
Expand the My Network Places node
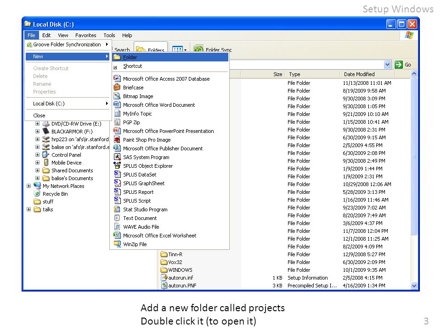pos(28,186)
